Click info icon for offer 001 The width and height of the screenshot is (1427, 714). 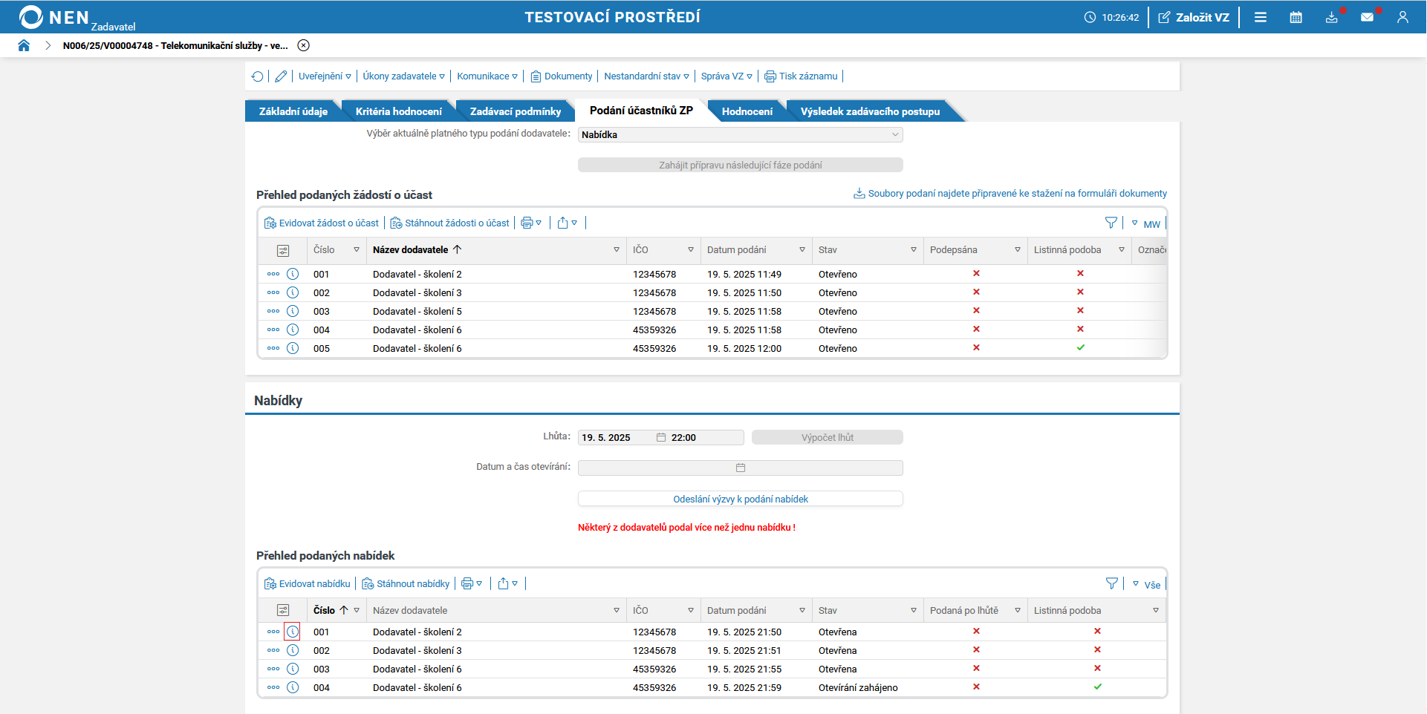pyautogui.click(x=293, y=632)
